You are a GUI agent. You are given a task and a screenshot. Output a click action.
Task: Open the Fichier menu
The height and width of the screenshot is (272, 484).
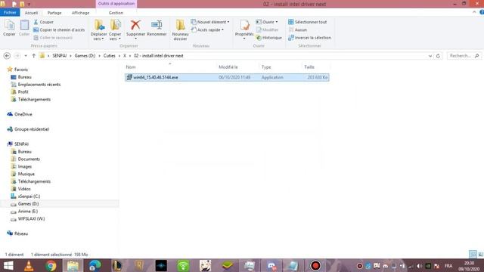10,13
